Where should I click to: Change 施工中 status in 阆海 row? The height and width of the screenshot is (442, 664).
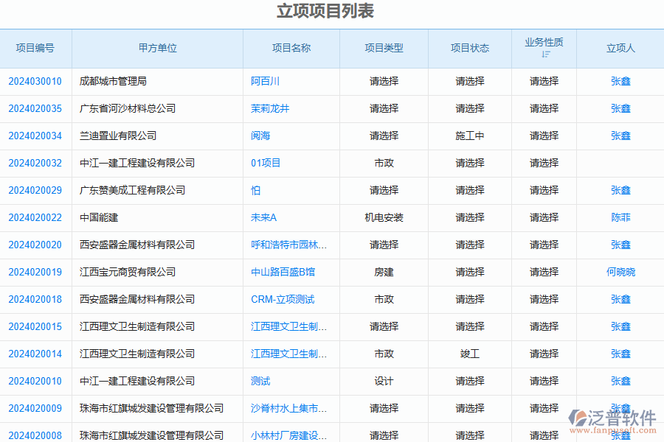pyautogui.click(x=470, y=136)
